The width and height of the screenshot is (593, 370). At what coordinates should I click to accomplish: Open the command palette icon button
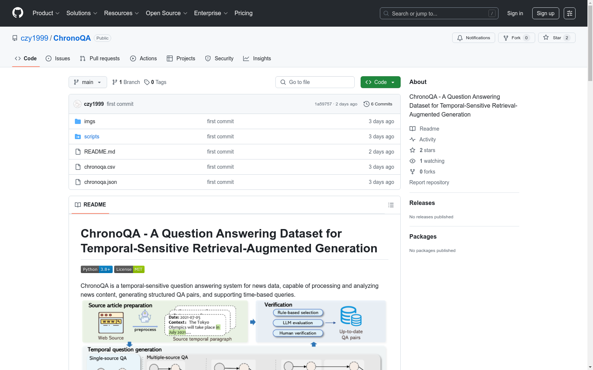[x=570, y=13]
